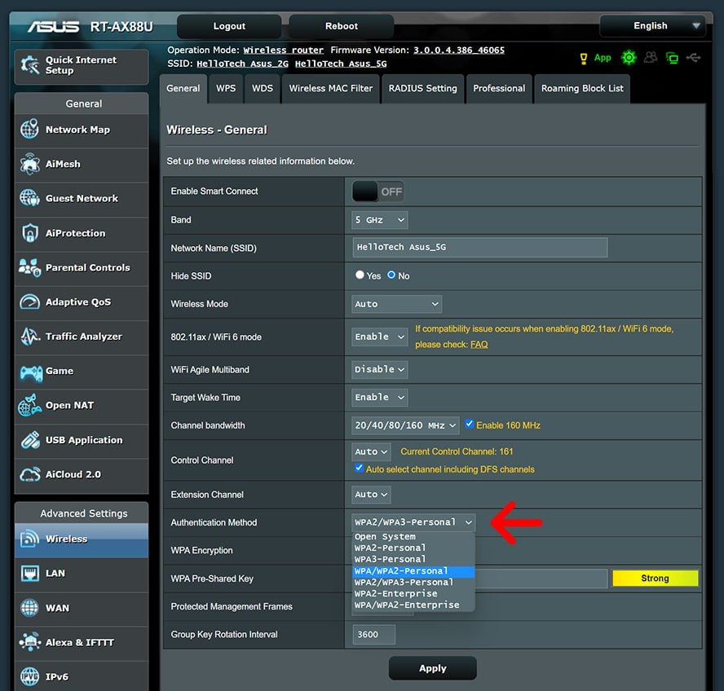Click the Open NAT icon
724x691 pixels.
point(29,405)
